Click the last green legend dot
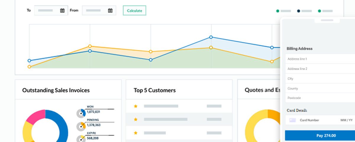Viewport: 355px width, 142px height. [x=319, y=11]
